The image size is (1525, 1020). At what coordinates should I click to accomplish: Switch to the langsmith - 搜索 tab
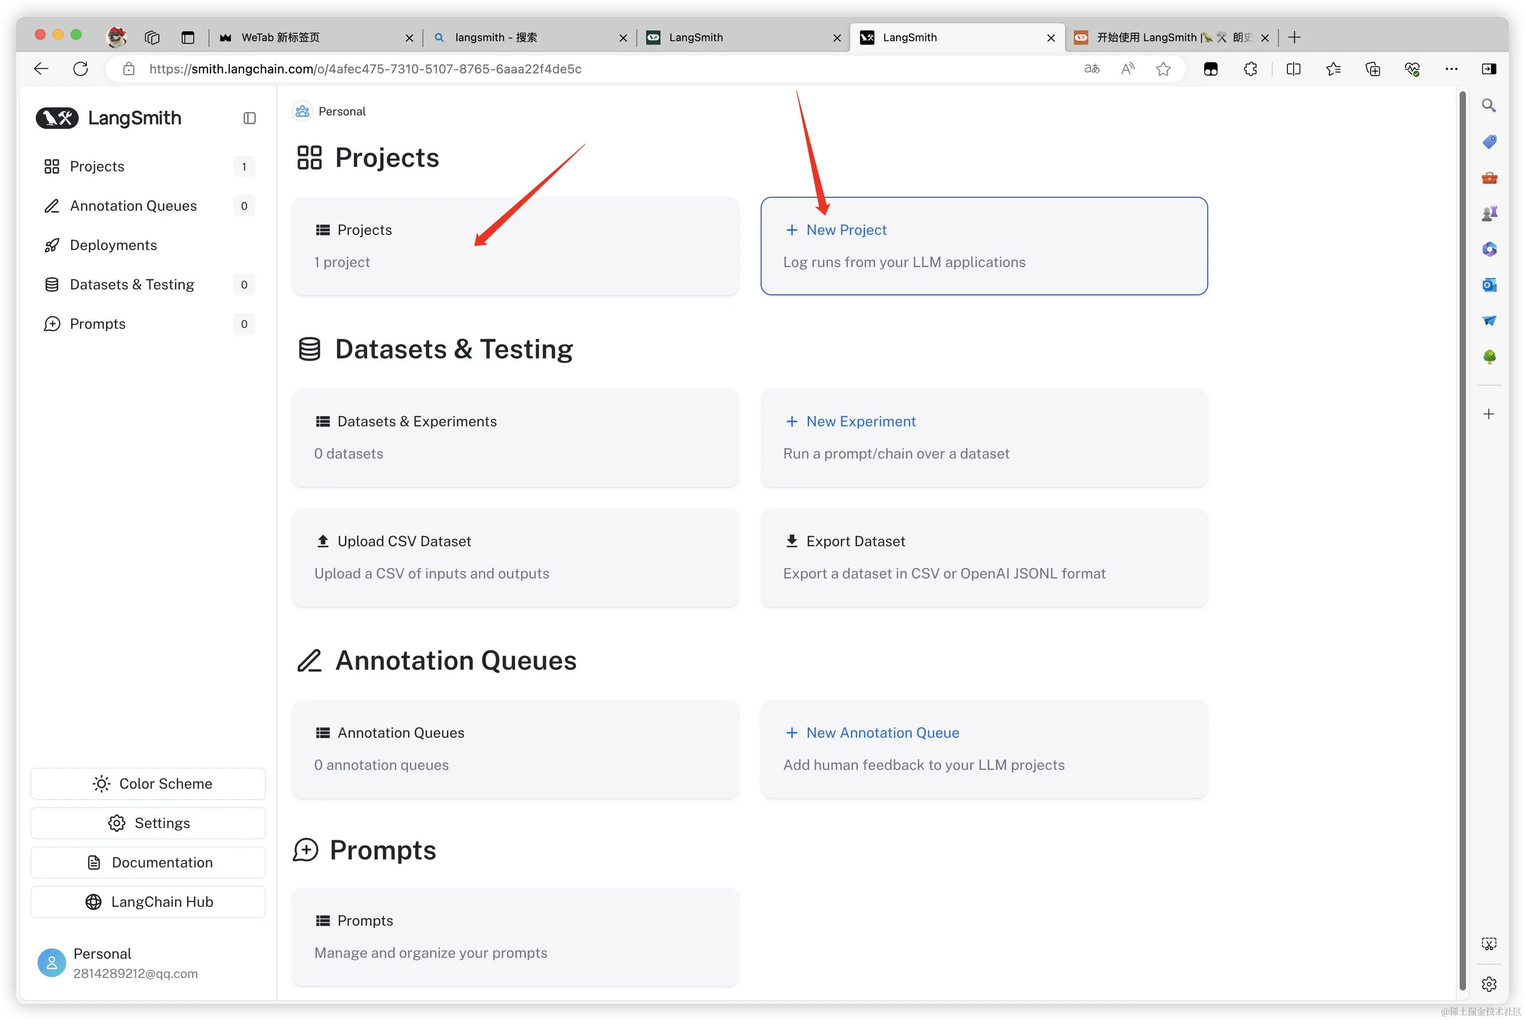[520, 38]
